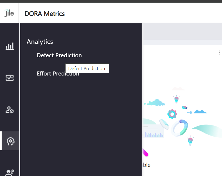The image size is (222, 176).
Task: Open the user with cube sidebar icon
Action: [x=10, y=110]
